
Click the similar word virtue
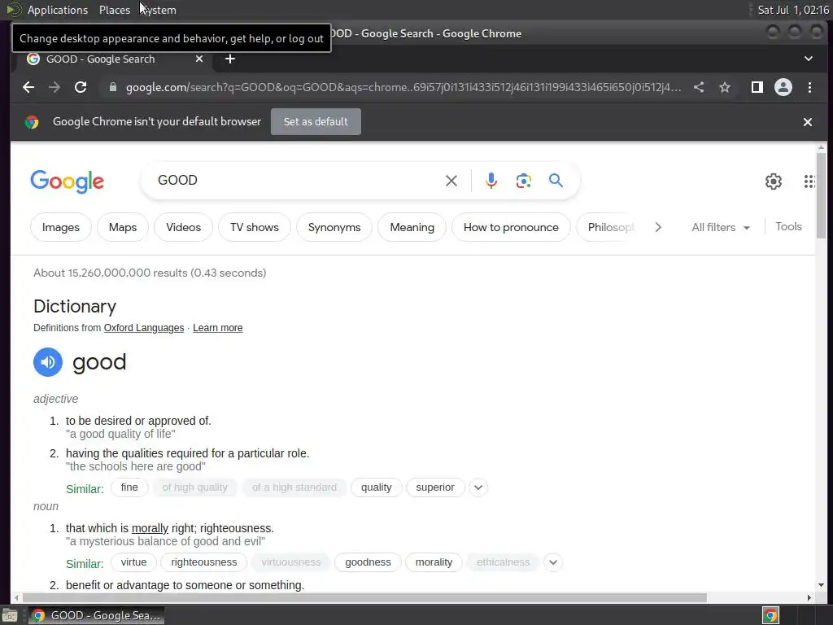[133, 562]
